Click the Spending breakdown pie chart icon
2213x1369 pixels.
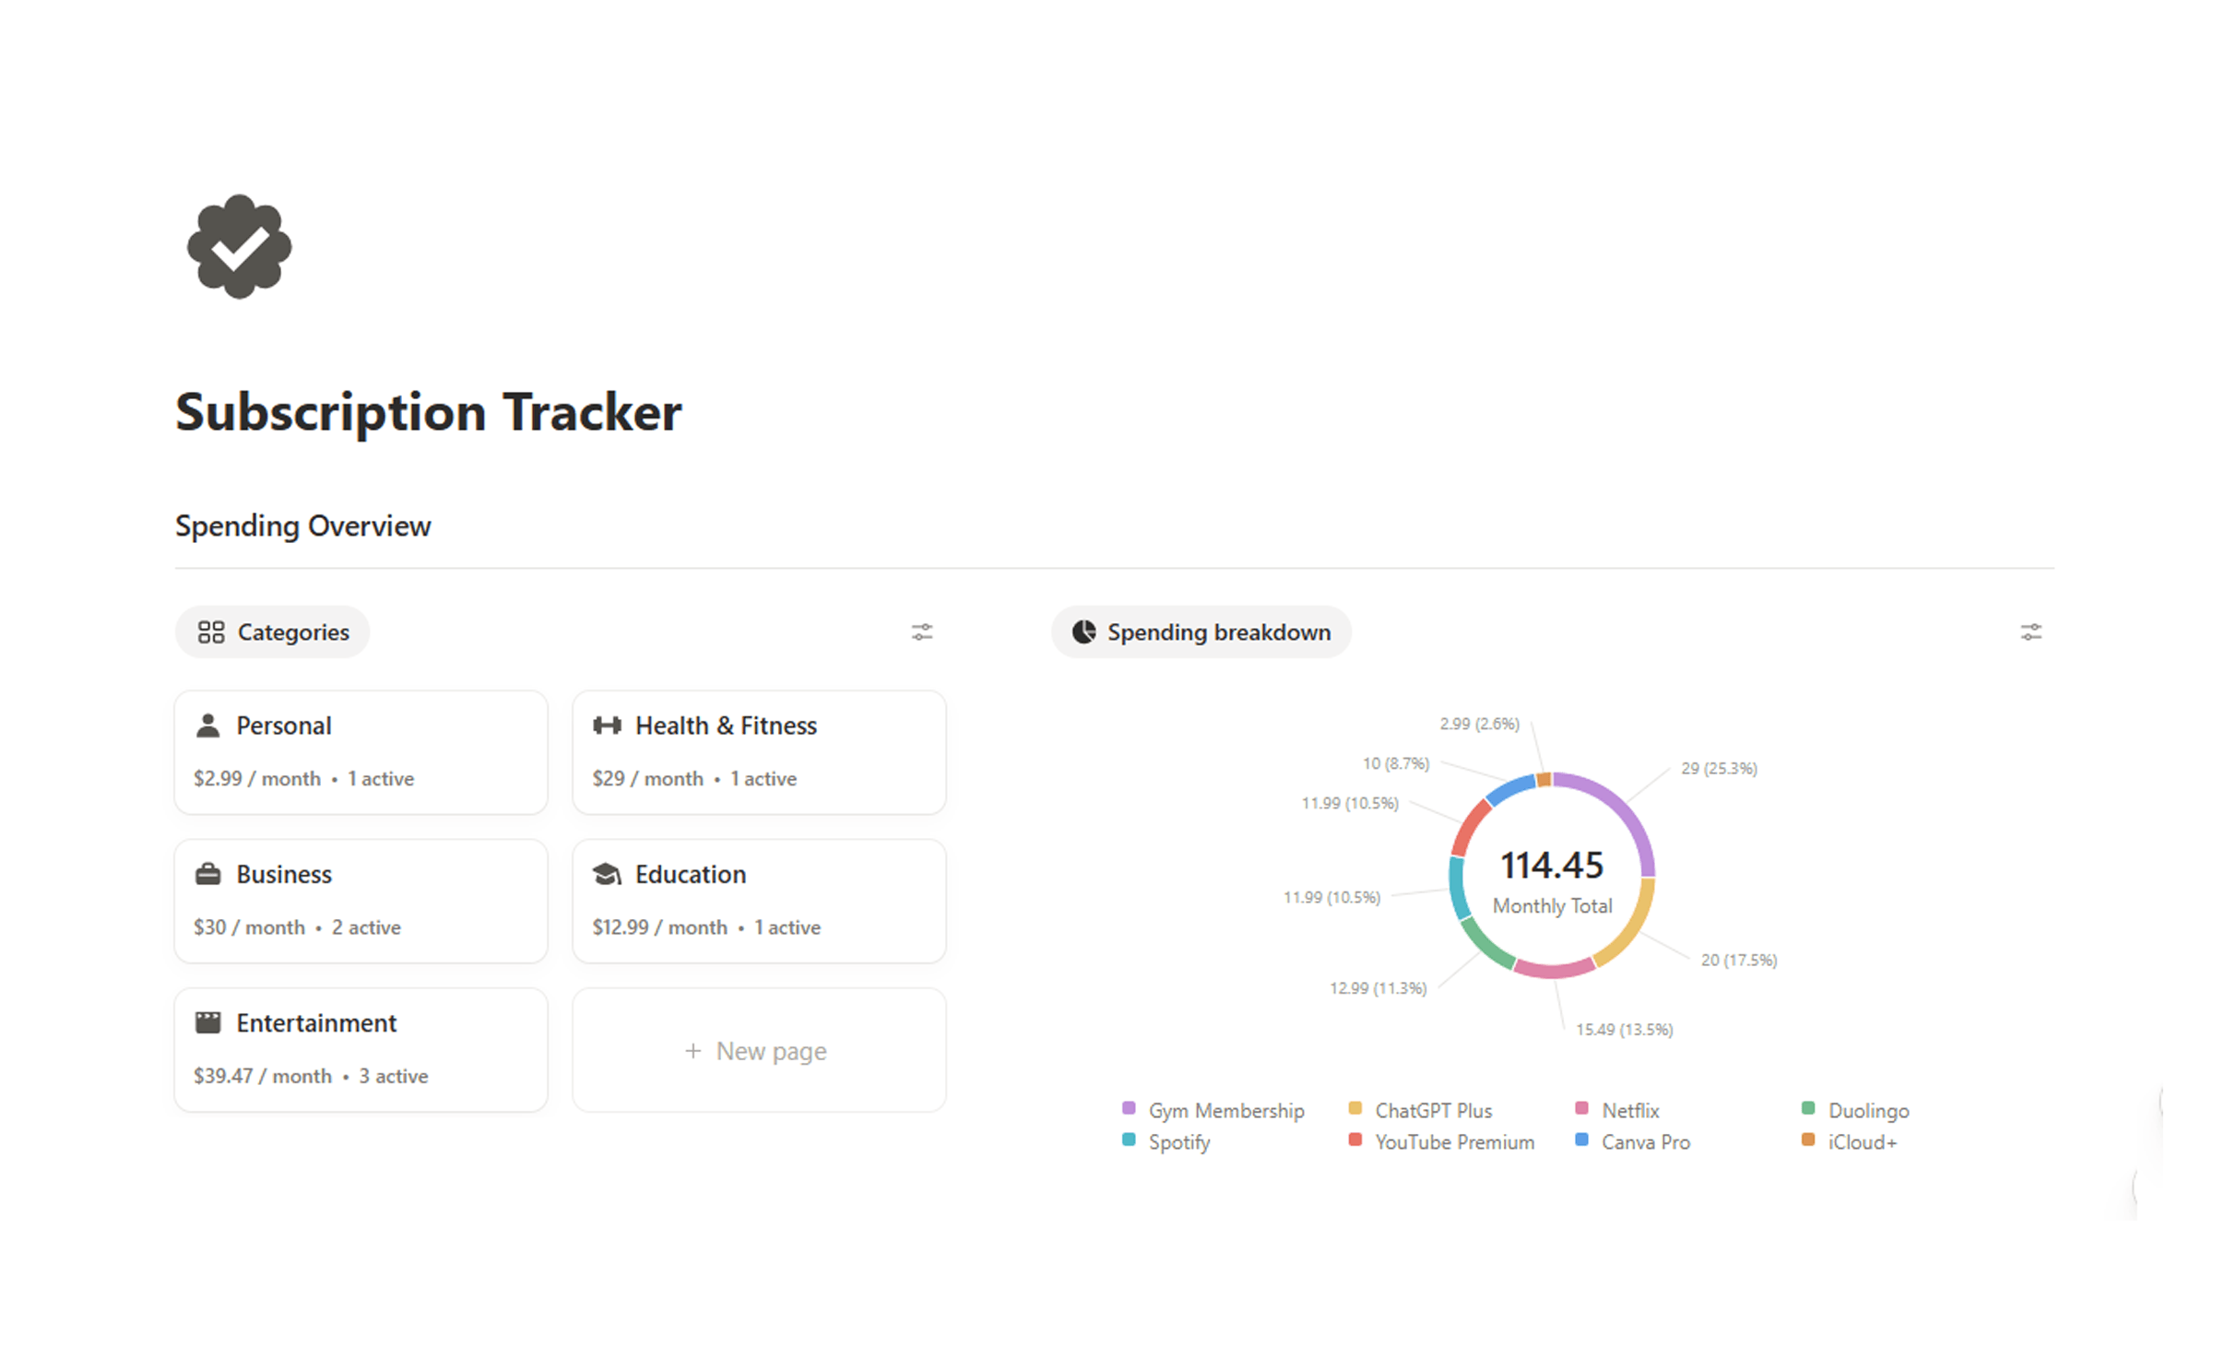[1083, 631]
